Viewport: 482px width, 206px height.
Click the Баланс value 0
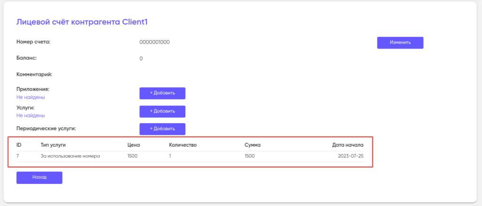click(x=141, y=58)
